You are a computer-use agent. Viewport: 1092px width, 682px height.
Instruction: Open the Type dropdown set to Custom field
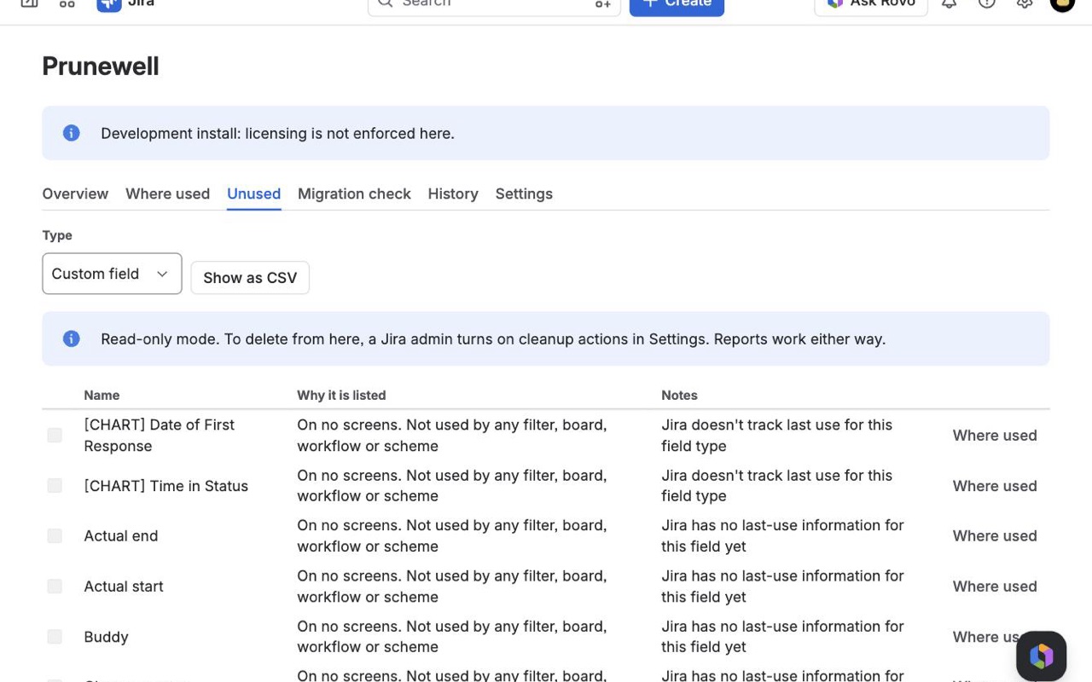click(112, 274)
